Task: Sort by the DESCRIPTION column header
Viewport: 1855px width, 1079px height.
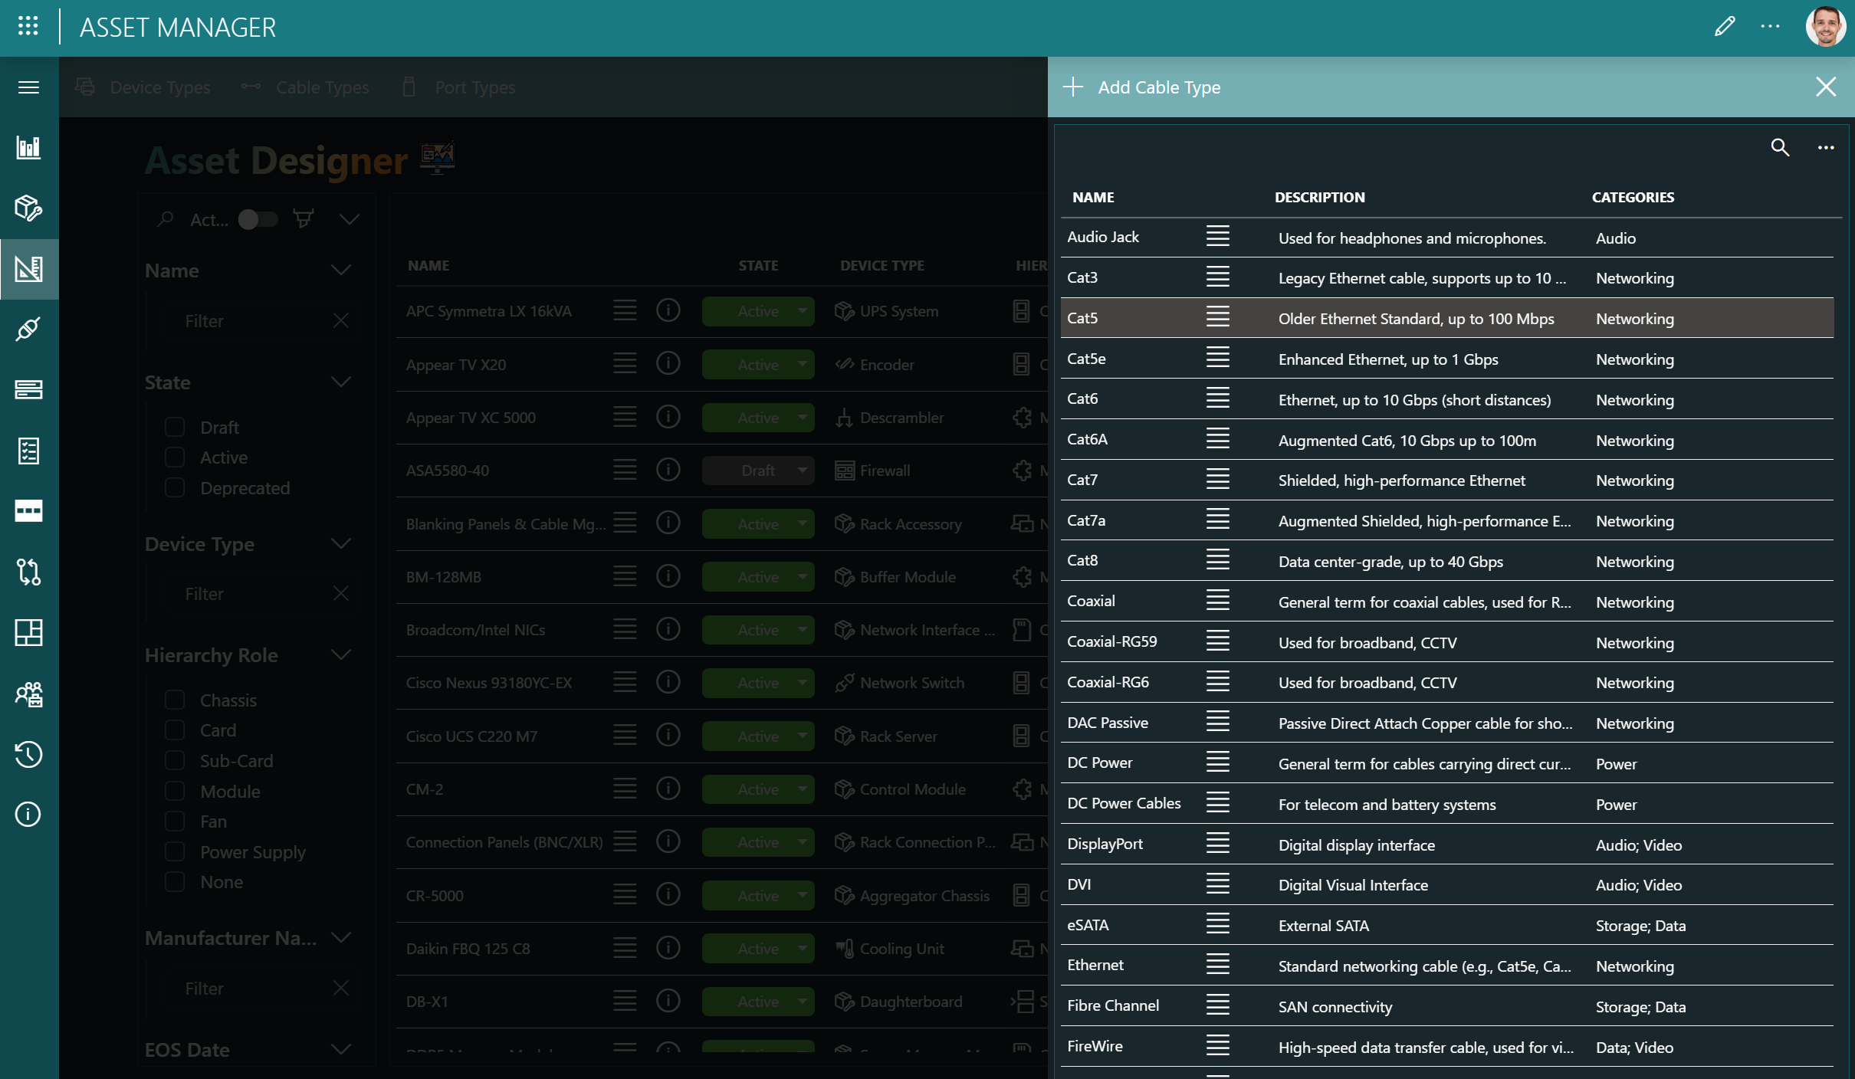Action: (1319, 197)
